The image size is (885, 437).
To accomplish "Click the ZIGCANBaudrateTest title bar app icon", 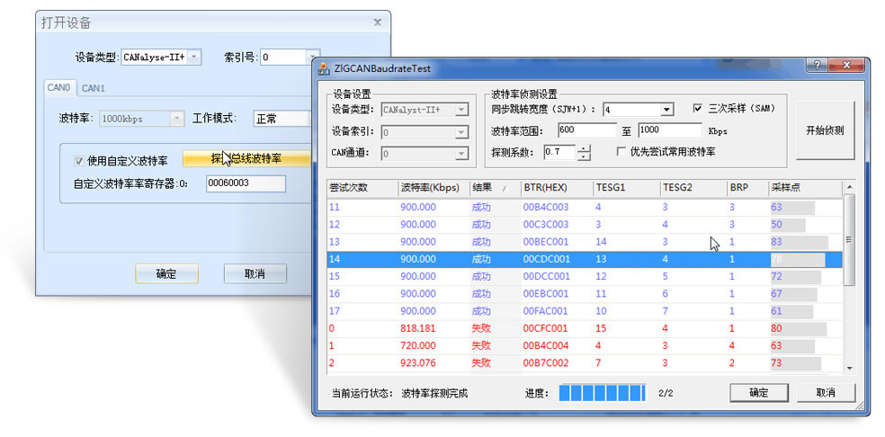I will pyautogui.click(x=323, y=69).
